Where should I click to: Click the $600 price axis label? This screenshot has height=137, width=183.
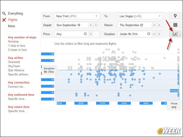[81, 103]
